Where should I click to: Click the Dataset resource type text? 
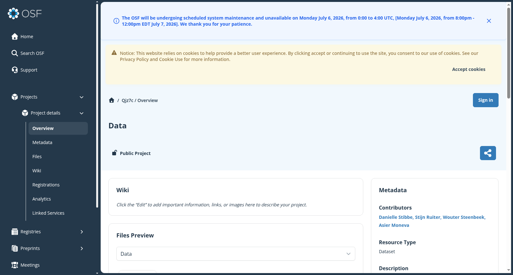(x=387, y=252)
